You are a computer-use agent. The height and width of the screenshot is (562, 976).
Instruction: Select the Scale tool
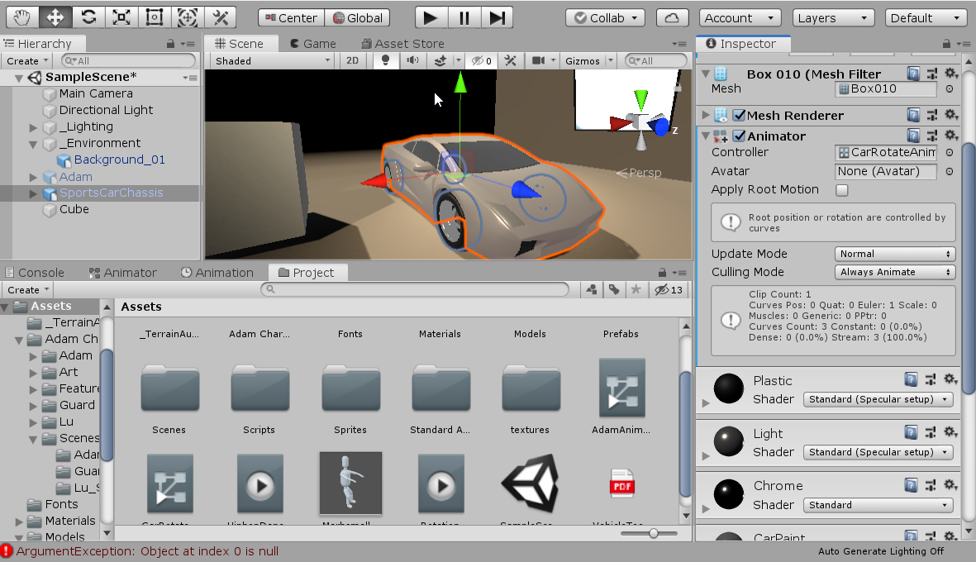(x=121, y=17)
